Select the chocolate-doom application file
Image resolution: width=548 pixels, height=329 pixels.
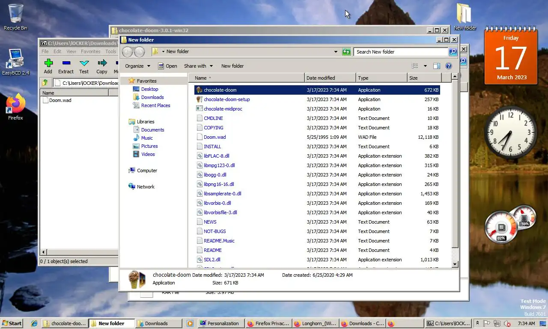click(317, 90)
